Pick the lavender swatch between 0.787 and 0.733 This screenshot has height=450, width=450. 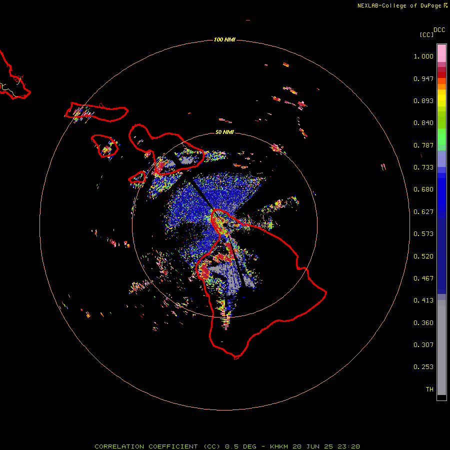(441, 158)
